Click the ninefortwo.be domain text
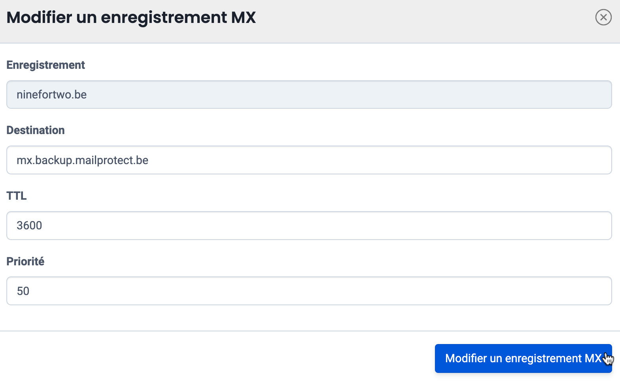 (x=51, y=95)
